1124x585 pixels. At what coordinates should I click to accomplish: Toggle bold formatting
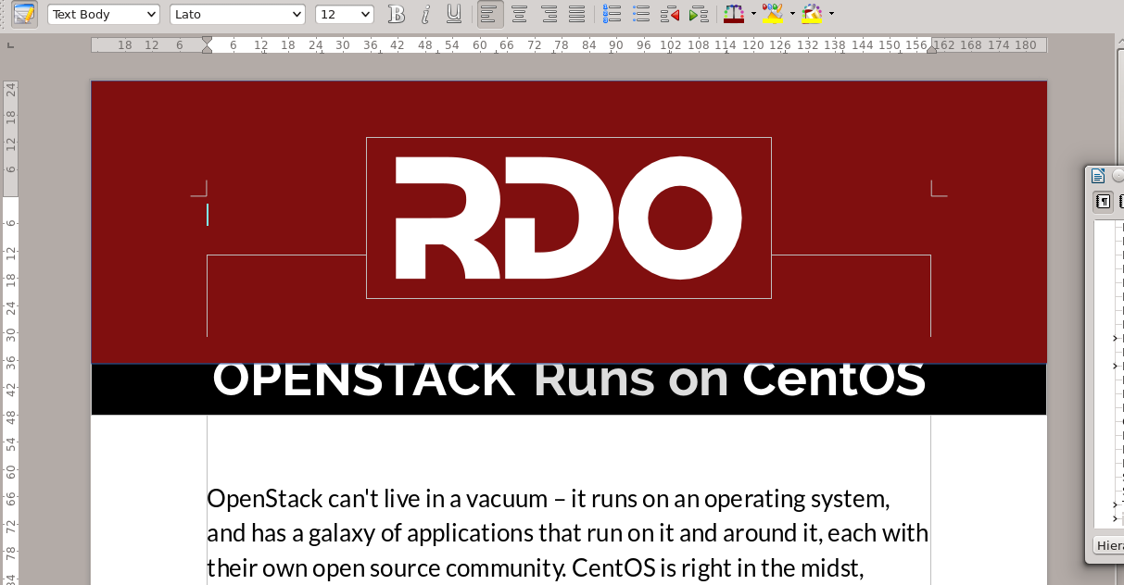(397, 14)
